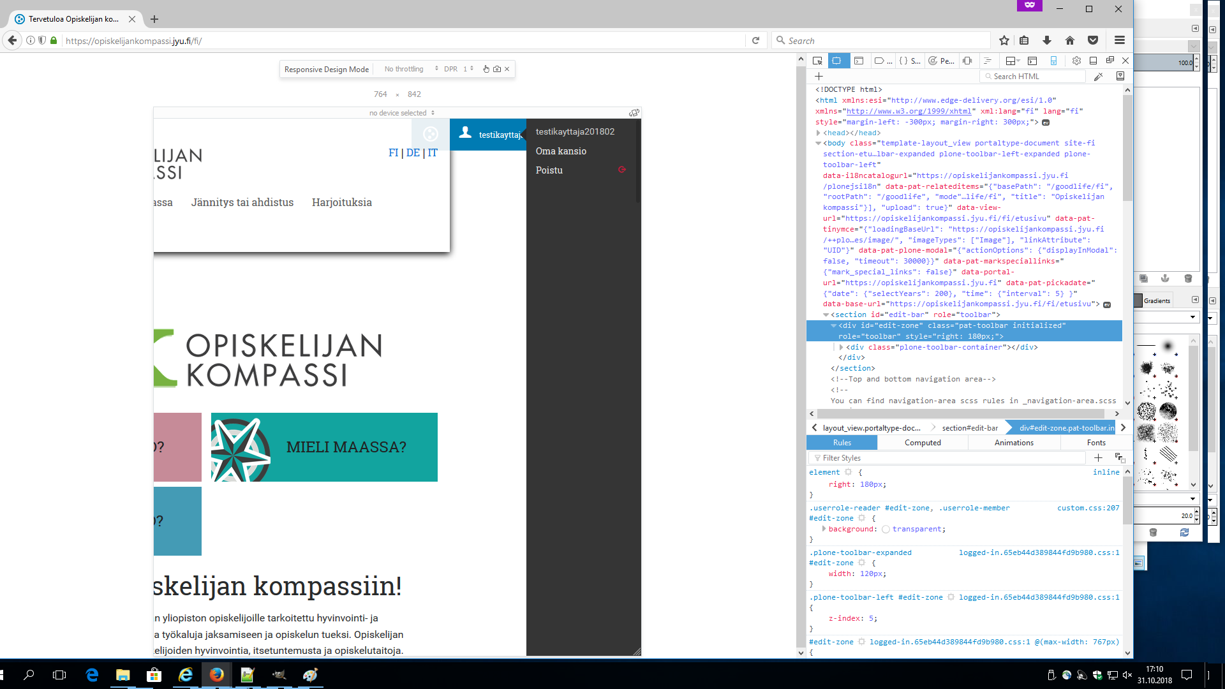The width and height of the screenshot is (1225, 689).
Task: Switch to the Fonts tab
Action: (x=1096, y=443)
